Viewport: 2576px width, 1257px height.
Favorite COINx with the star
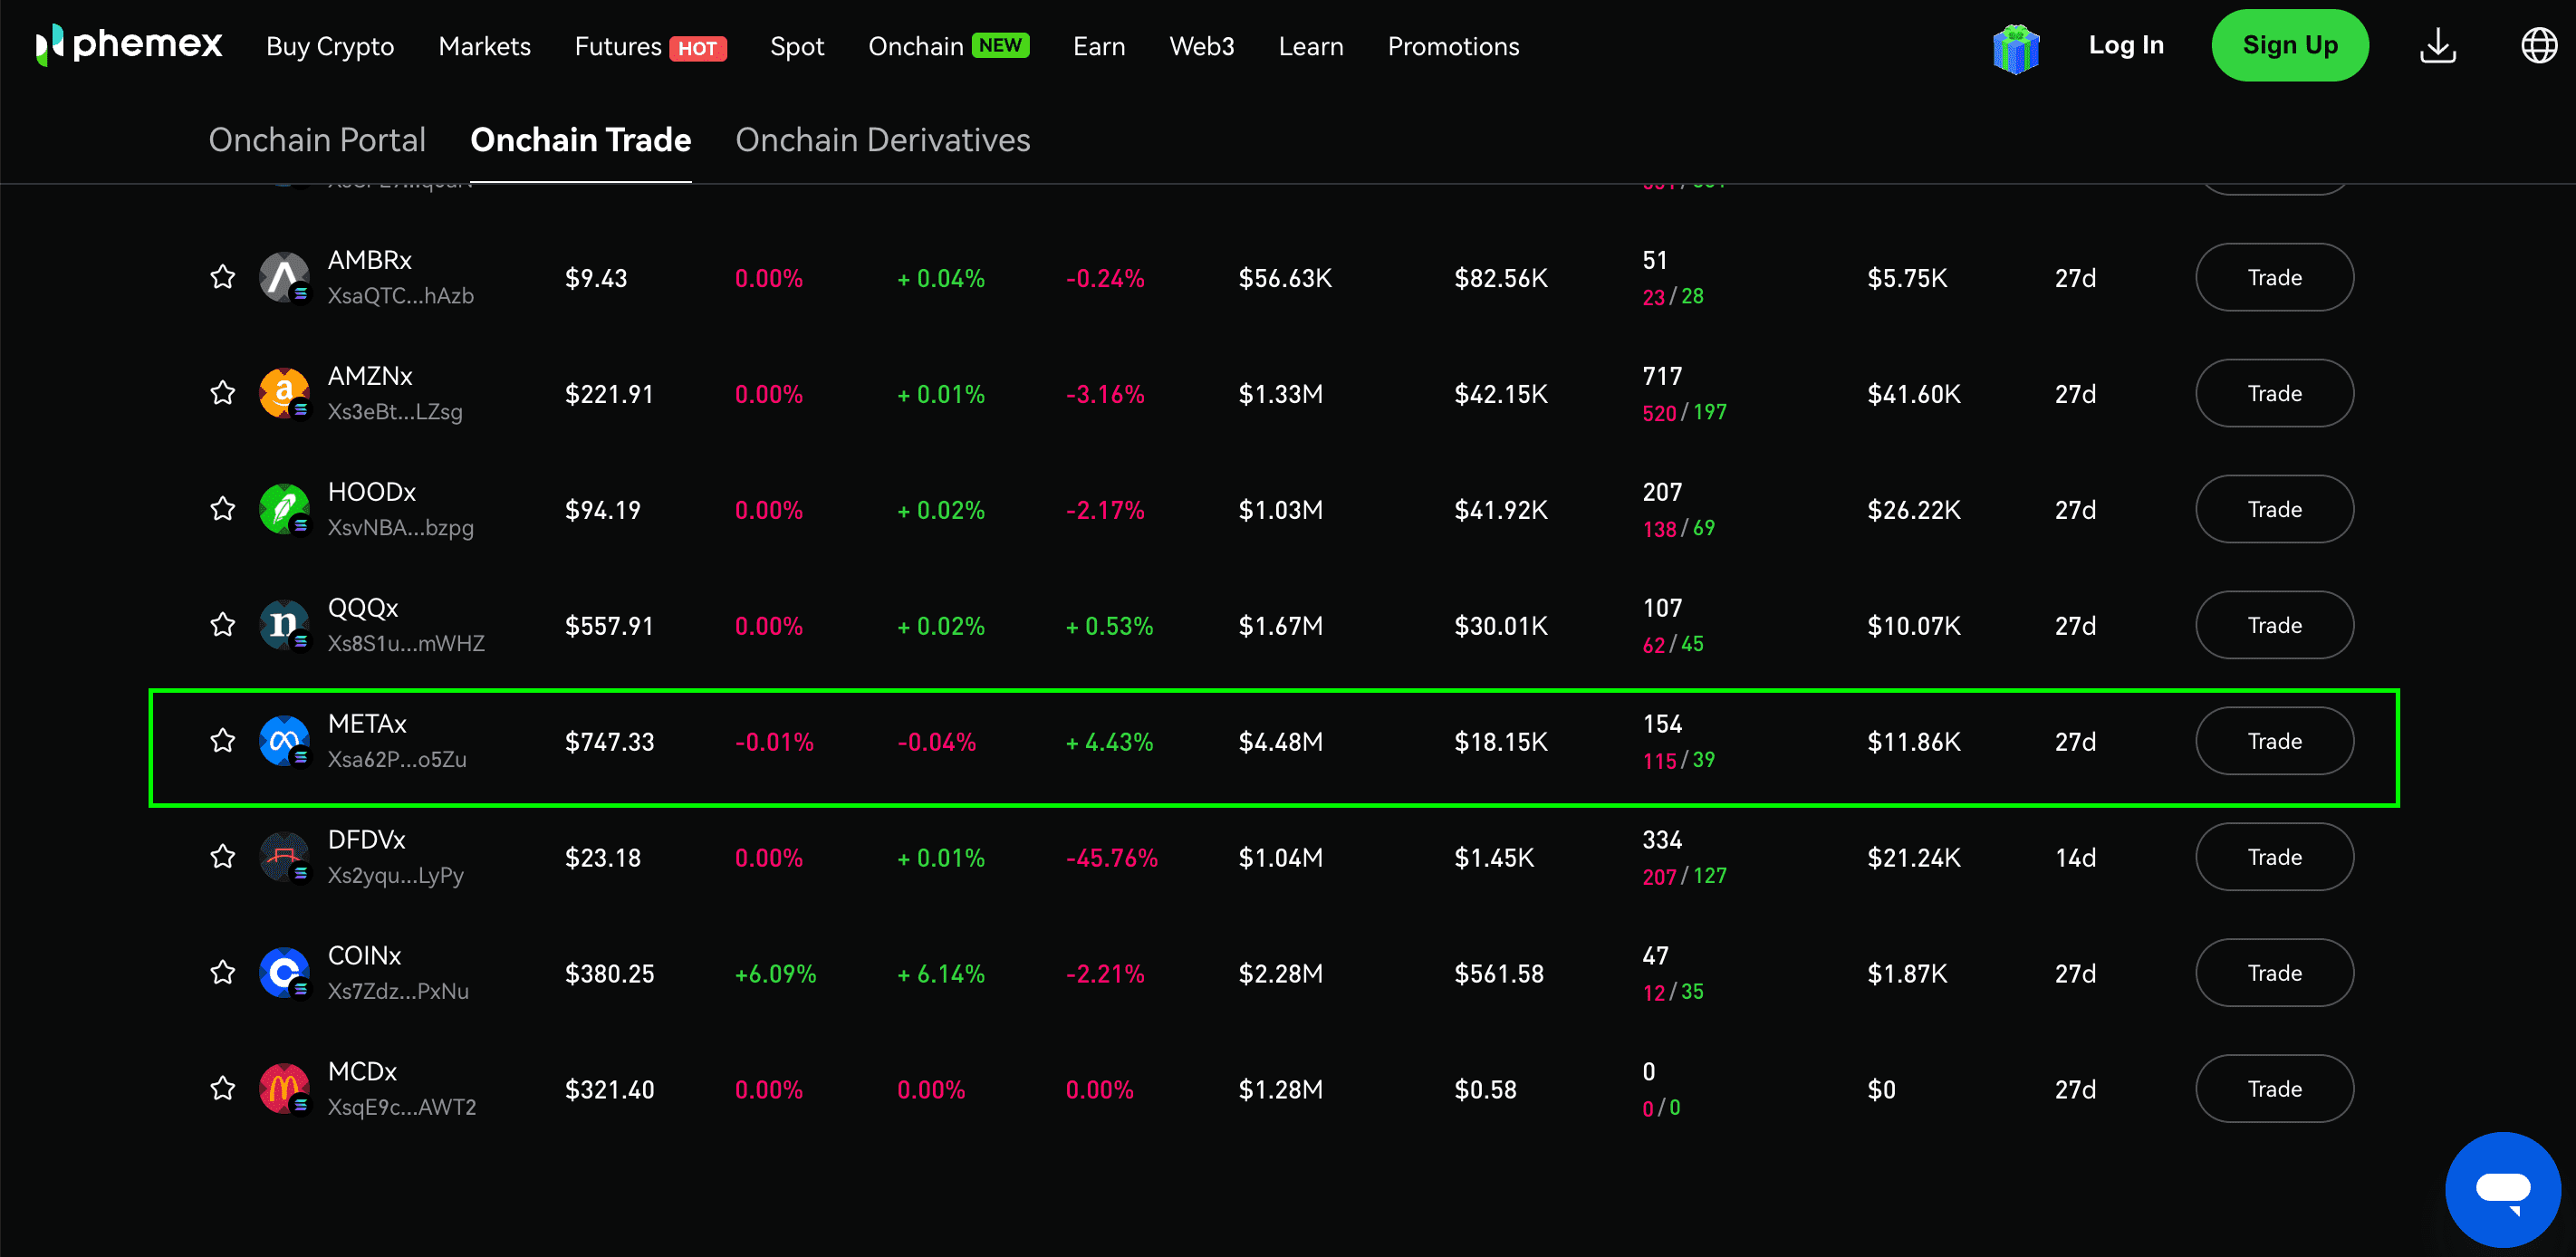[222, 973]
